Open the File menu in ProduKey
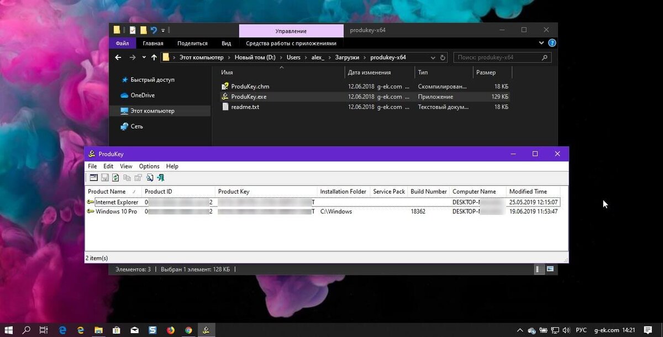663x337 pixels. click(x=92, y=166)
